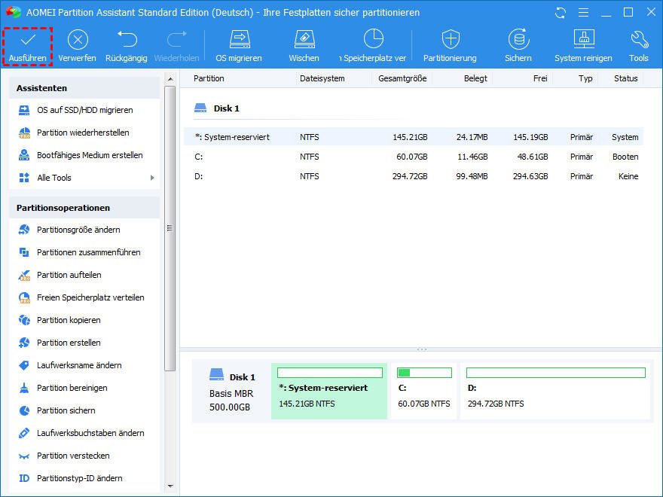
Task: Select the Wischen toolbar icon
Action: pyautogui.click(x=304, y=46)
